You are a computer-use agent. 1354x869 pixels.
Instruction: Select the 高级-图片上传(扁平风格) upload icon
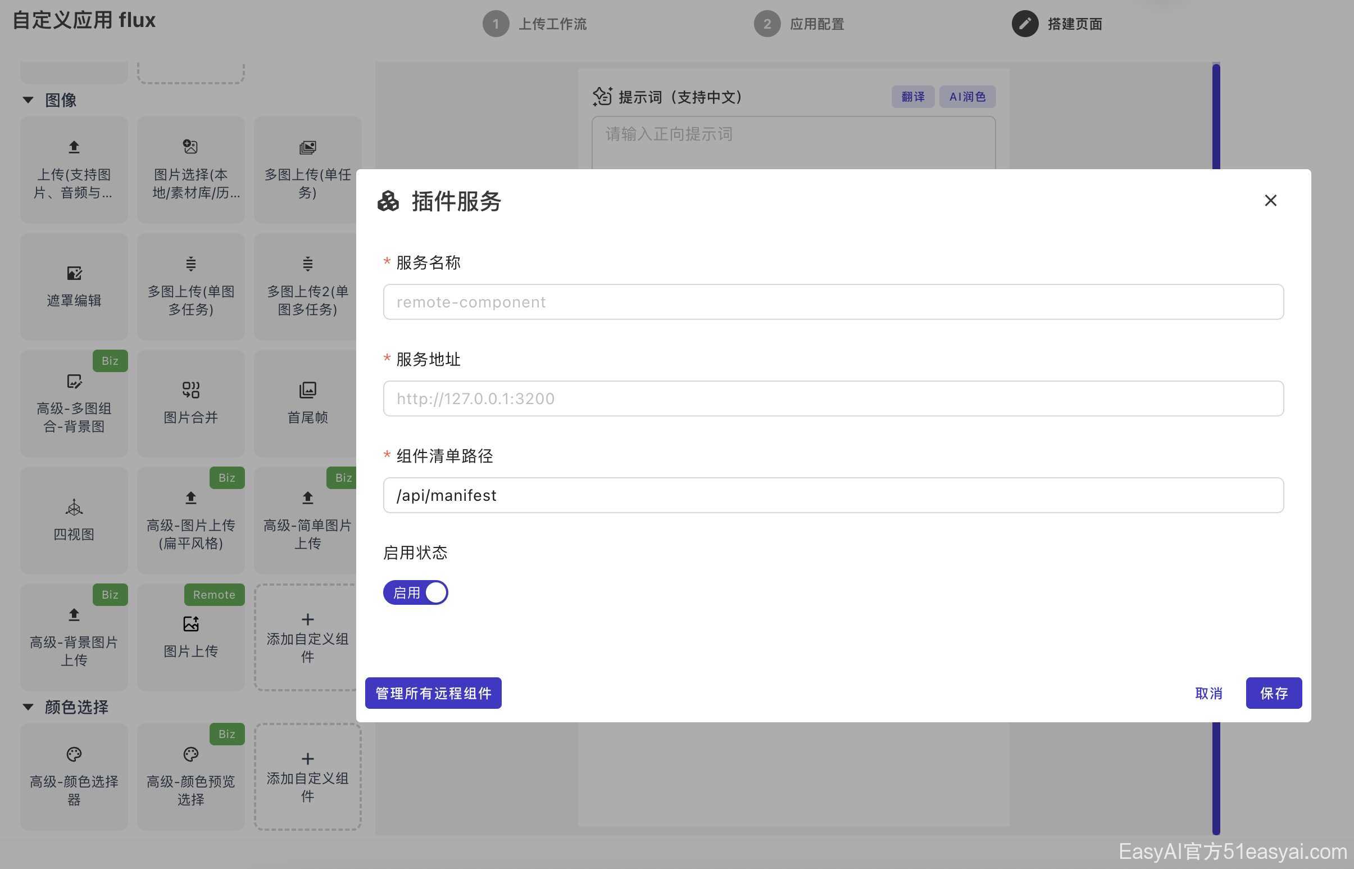click(190, 497)
